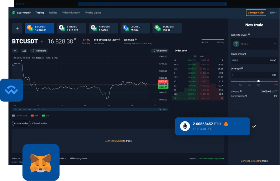Screen dimensions: 280x181
Task: Show Closed trades list
Action: click(40, 123)
